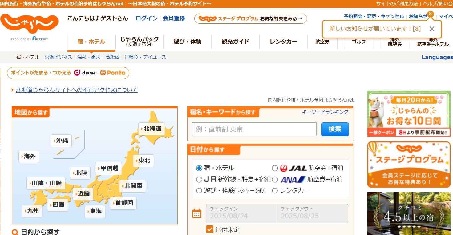Click the notification count badge 8
The width and height of the screenshot is (453, 235).
coord(431,14)
